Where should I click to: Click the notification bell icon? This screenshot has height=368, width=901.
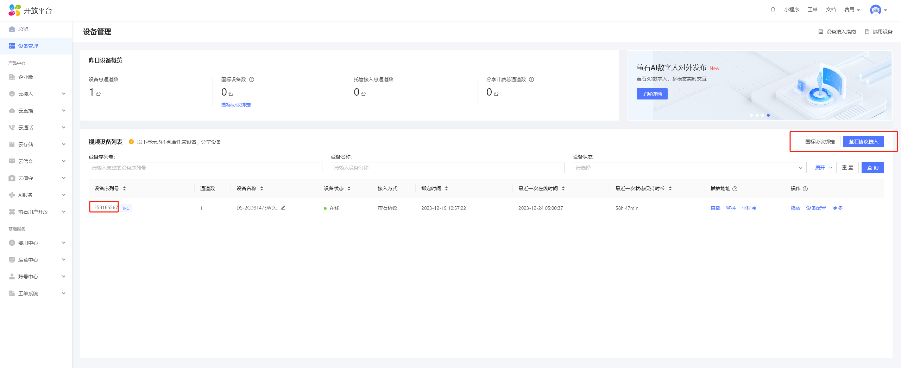pos(773,10)
